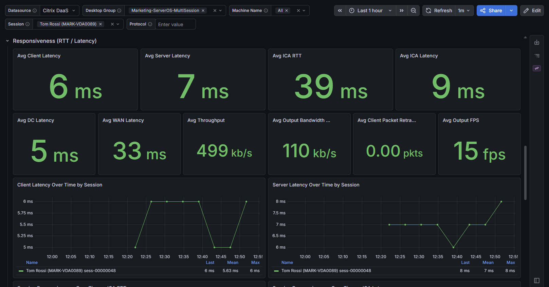
Task: Collapse Responsiveness (RTT / Latency) row
Action: 7,41
